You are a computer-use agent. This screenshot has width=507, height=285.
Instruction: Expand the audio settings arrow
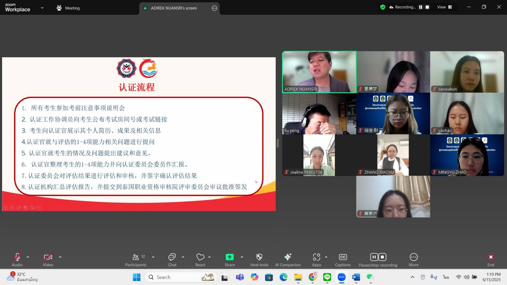(x=28, y=257)
